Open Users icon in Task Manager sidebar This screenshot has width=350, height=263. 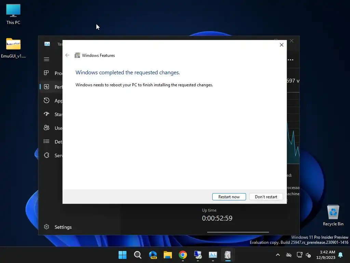coord(46,128)
